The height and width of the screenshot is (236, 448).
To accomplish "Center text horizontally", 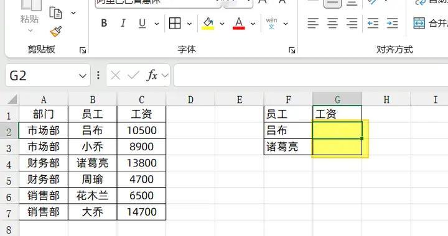I will click(332, 23).
